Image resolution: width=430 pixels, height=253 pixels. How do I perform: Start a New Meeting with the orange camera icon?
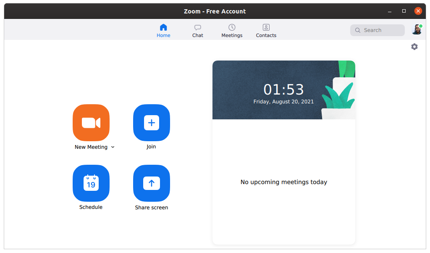pyautogui.click(x=91, y=123)
